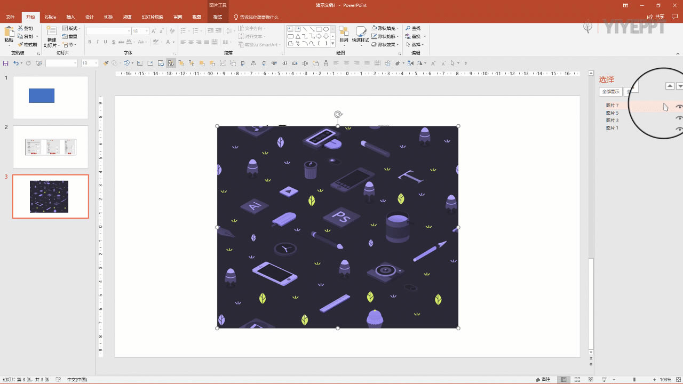Switch to the Insert (插入) tab
The image size is (683, 384).
(x=70, y=17)
